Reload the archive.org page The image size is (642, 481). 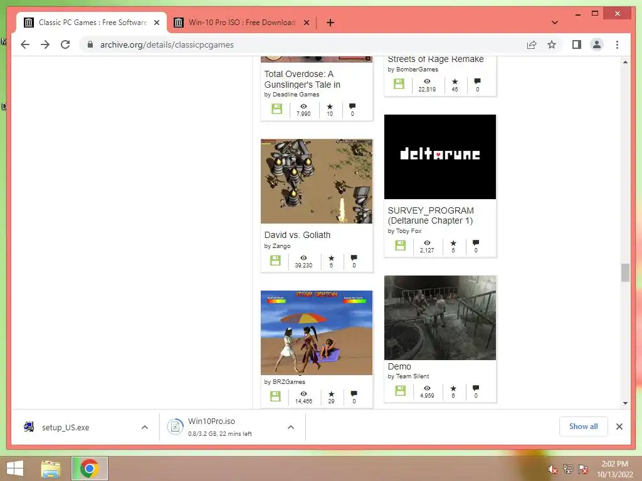click(x=65, y=44)
